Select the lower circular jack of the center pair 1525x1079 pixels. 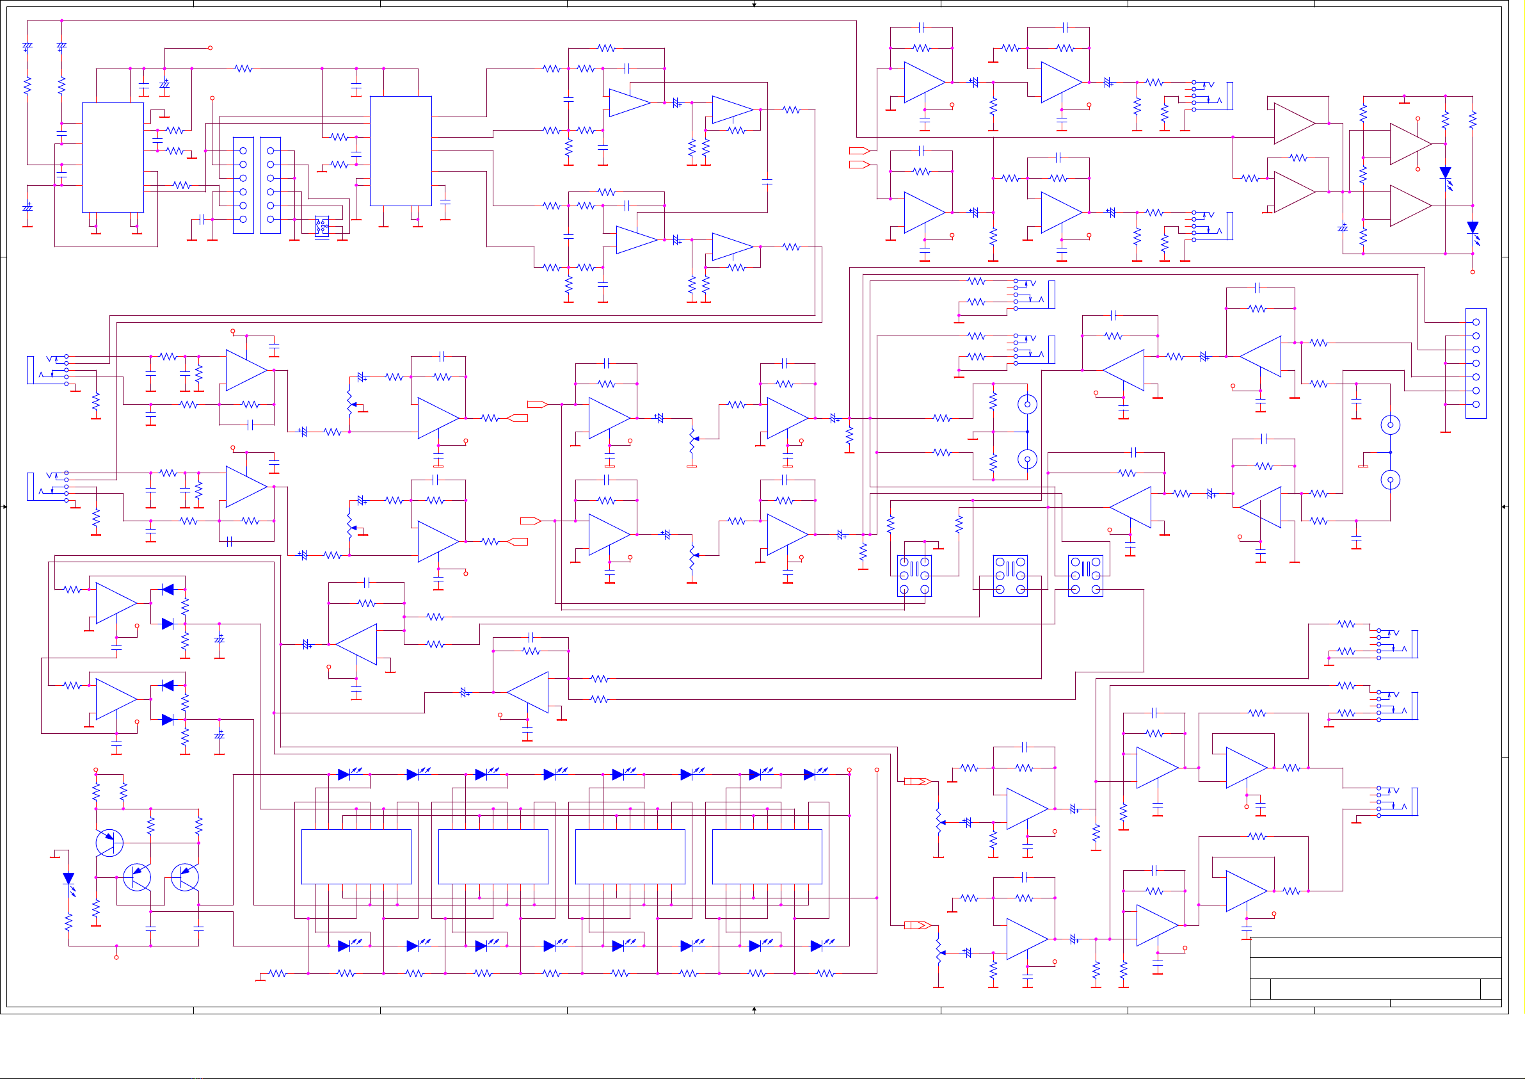point(1027,459)
